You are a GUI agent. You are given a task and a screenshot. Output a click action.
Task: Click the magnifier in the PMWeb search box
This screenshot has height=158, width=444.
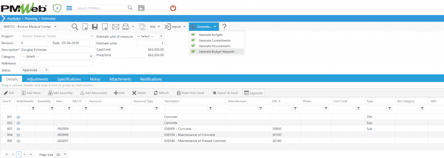[x=130, y=8]
